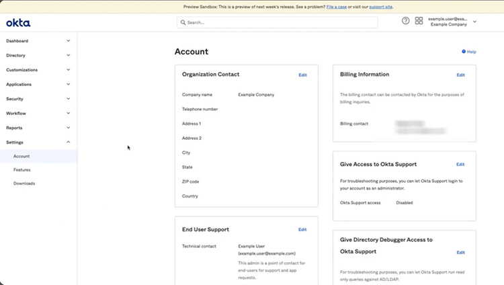Screen dimensions: 504x285
Task: Edit Give Access to Okta Support
Action: [460, 165]
